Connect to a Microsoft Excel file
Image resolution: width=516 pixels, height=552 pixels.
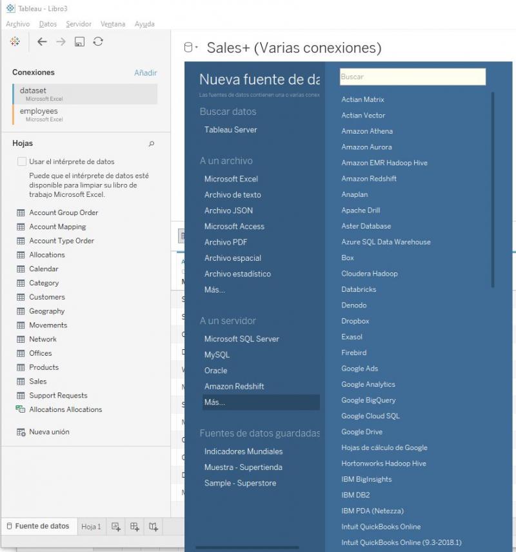[x=231, y=179]
